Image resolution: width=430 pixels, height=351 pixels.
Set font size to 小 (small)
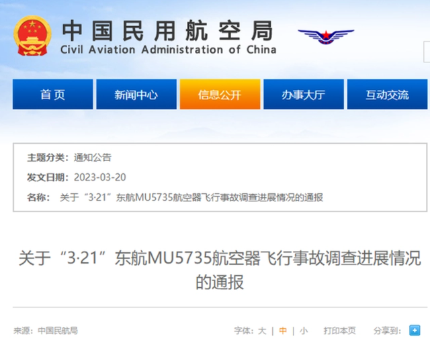click(303, 331)
